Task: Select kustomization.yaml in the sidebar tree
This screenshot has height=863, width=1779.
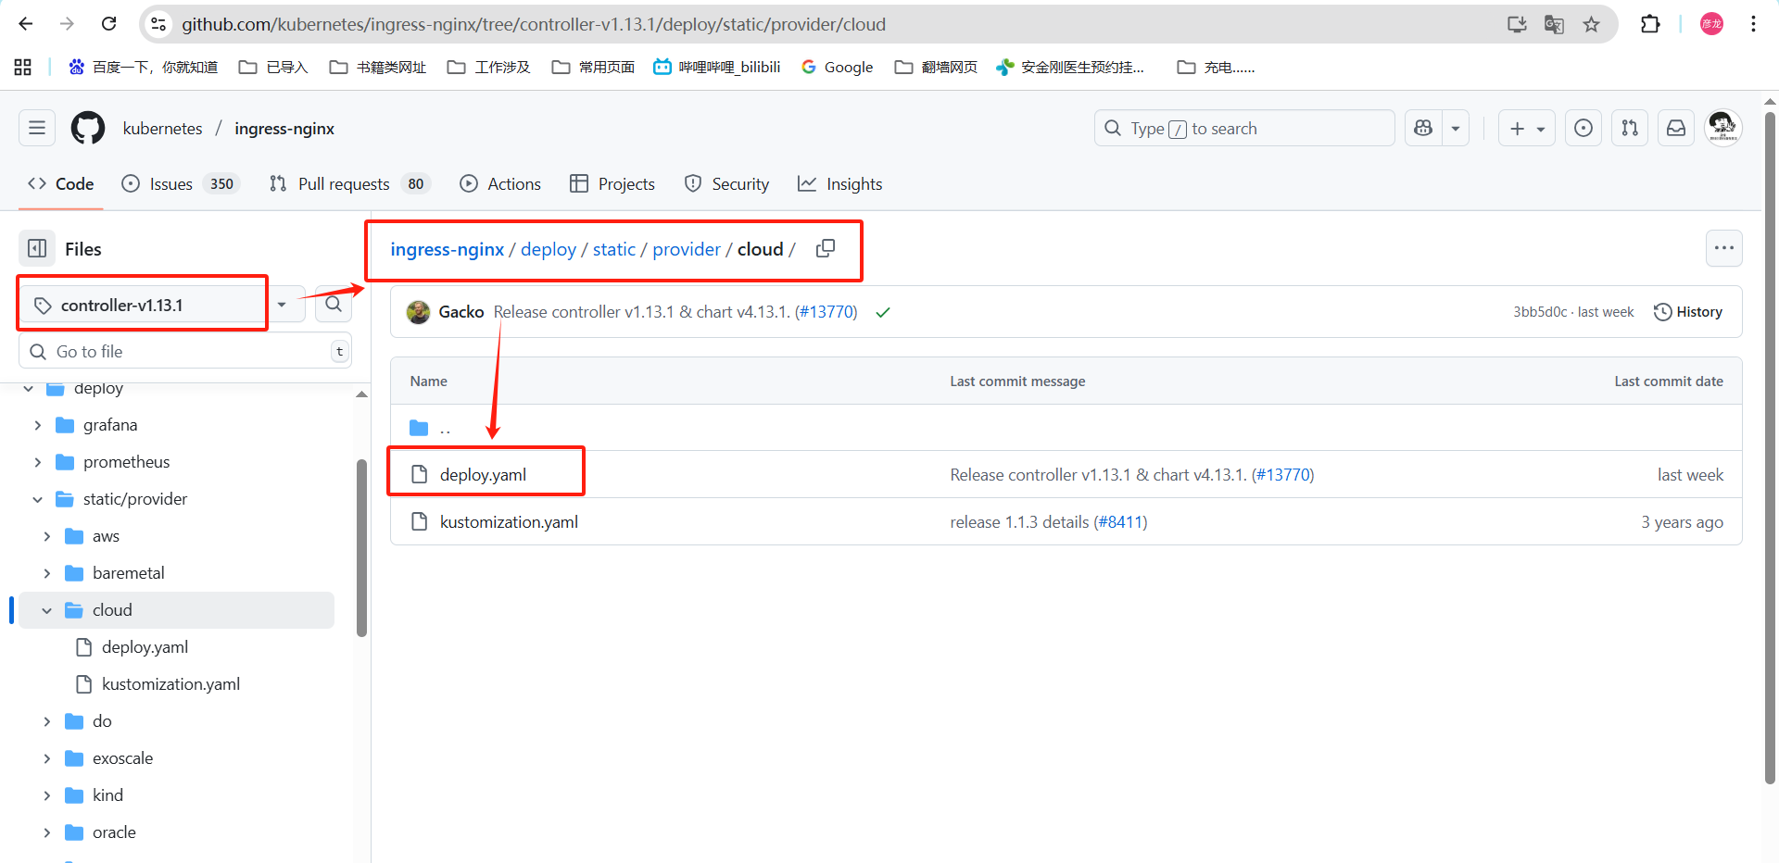Action: click(170, 684)
